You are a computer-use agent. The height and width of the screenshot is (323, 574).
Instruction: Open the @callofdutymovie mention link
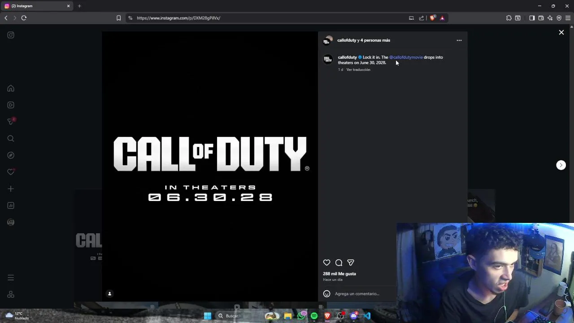click(x=406, y=57)
